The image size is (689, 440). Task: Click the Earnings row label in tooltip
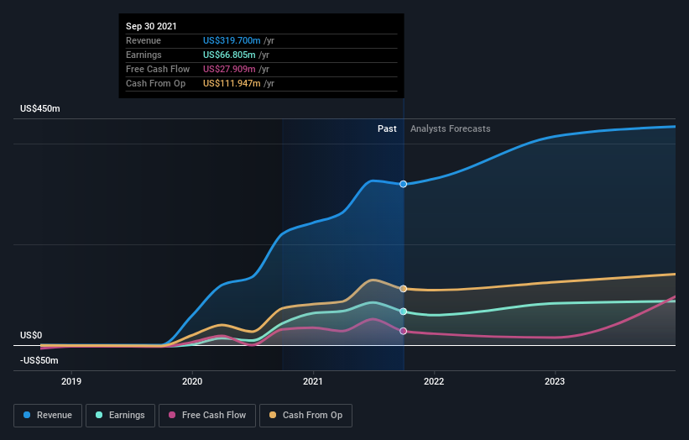coord(144,55)
